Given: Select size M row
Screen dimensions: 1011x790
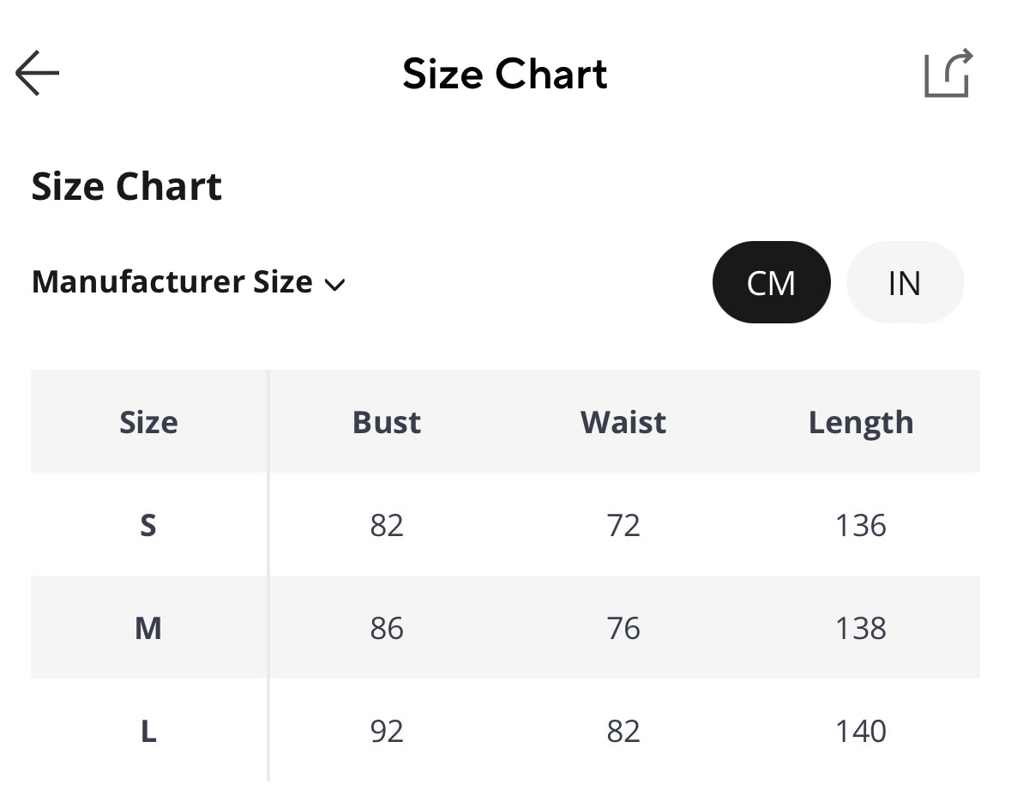Looking at the screenshot, I should pyautogui.click(x=147, y=627).
